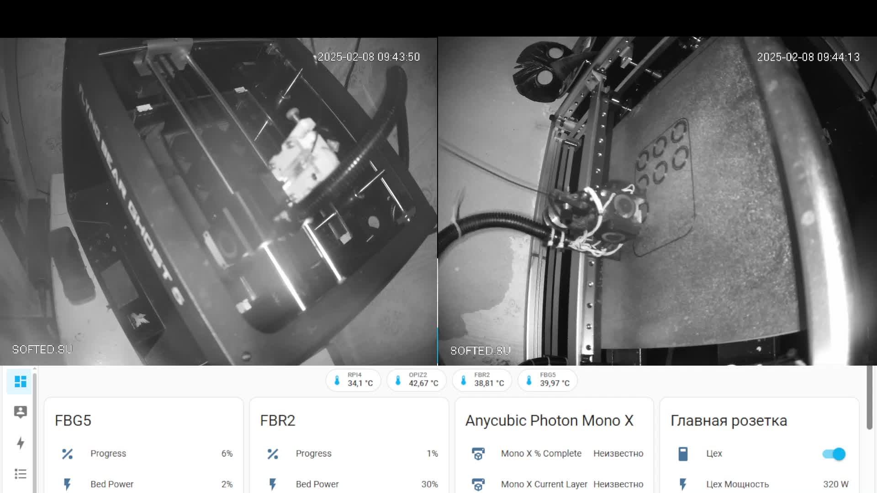Screen dimensions: 877x493
Task: Open the right camera feed from 09:44:13
Action: click(657, 201)
